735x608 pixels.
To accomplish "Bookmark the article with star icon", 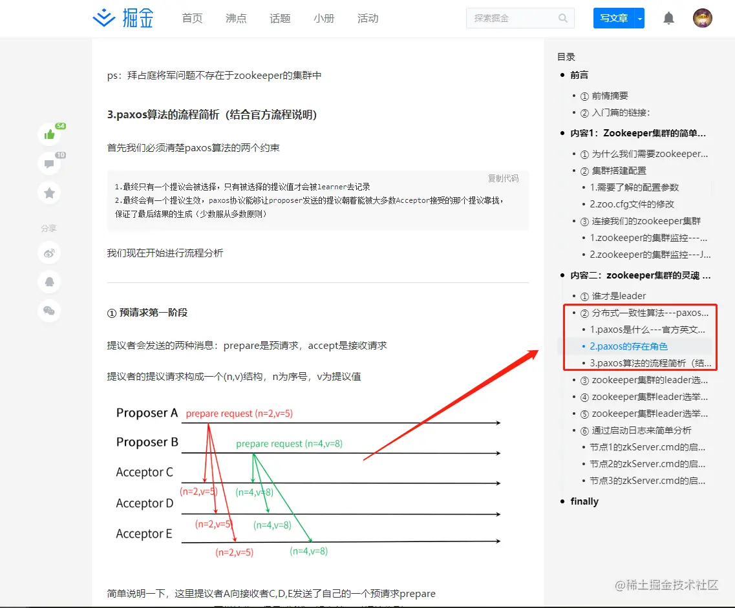I will (49, 193).
